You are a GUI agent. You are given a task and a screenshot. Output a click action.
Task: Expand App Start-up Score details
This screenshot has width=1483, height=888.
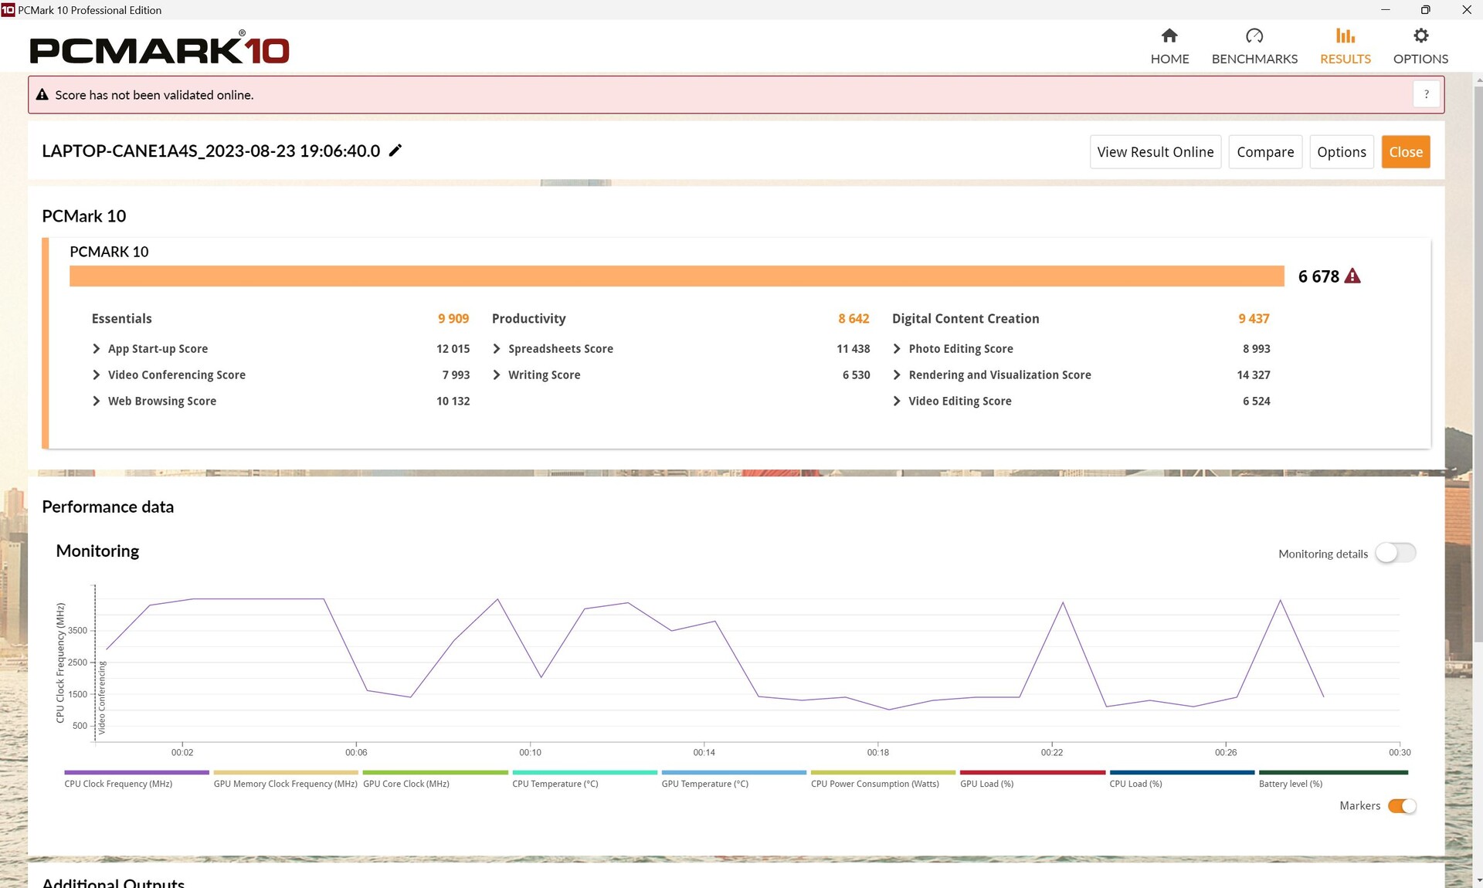(96, 349)
